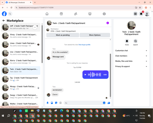The height and width of the screenshot is (123, 153).
Task: Open the Groups profile-circle icon
Action: click(x=104, y=14)
